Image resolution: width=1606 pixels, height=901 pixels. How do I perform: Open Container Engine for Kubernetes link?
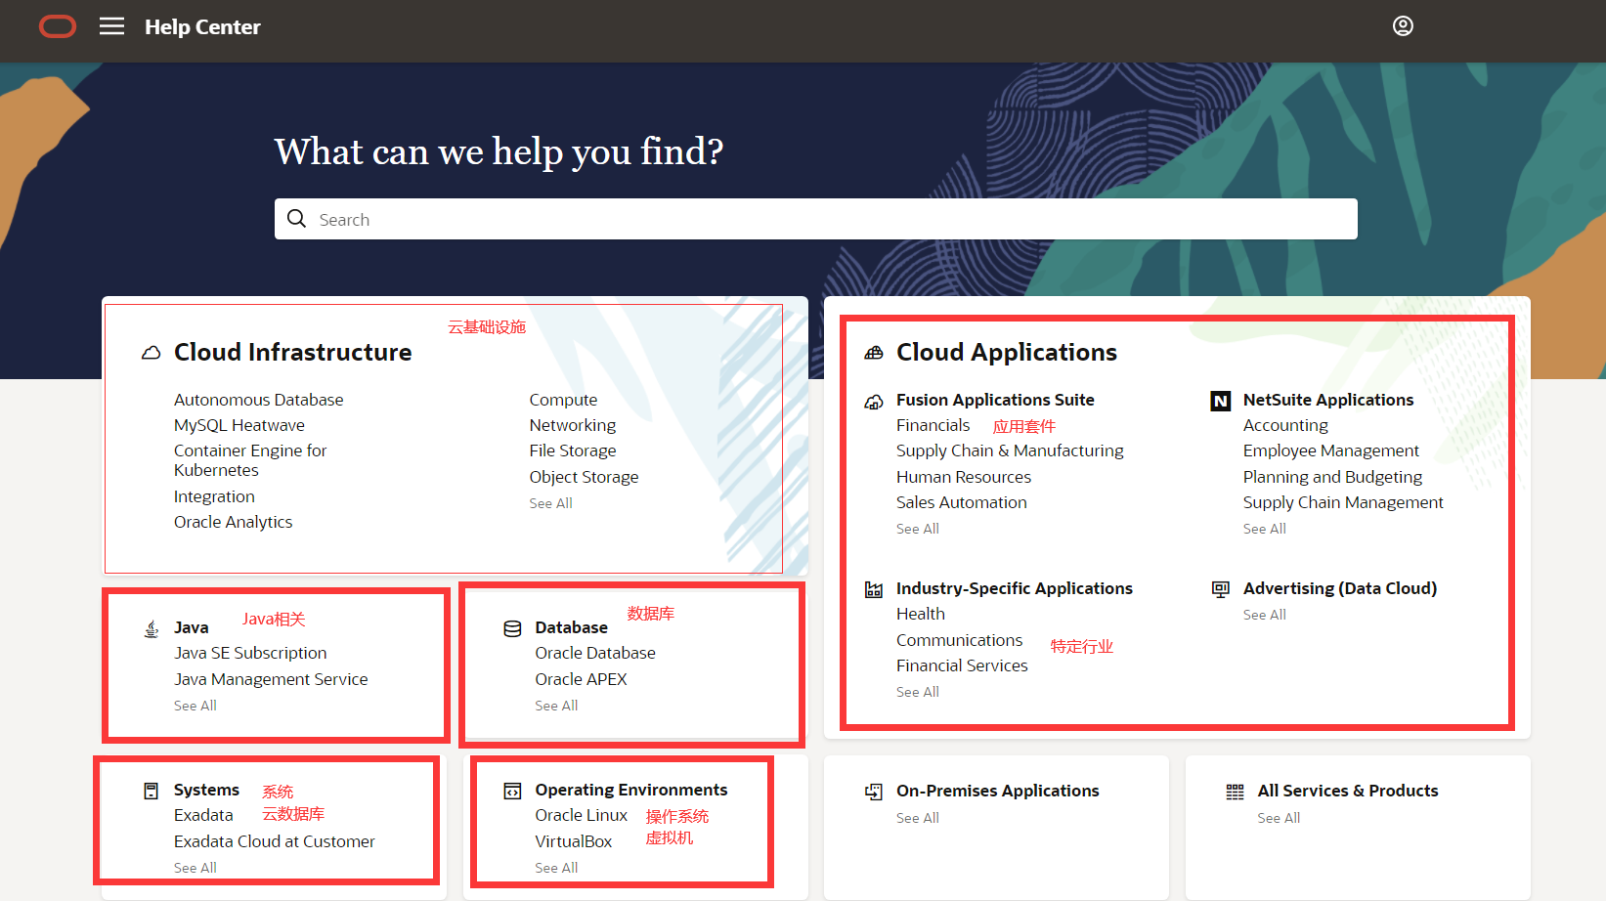point(250,460)
